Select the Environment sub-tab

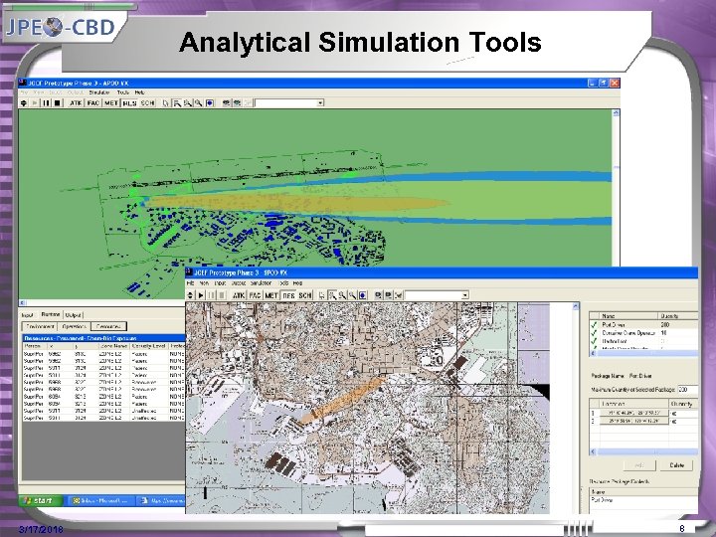[40, 326]
